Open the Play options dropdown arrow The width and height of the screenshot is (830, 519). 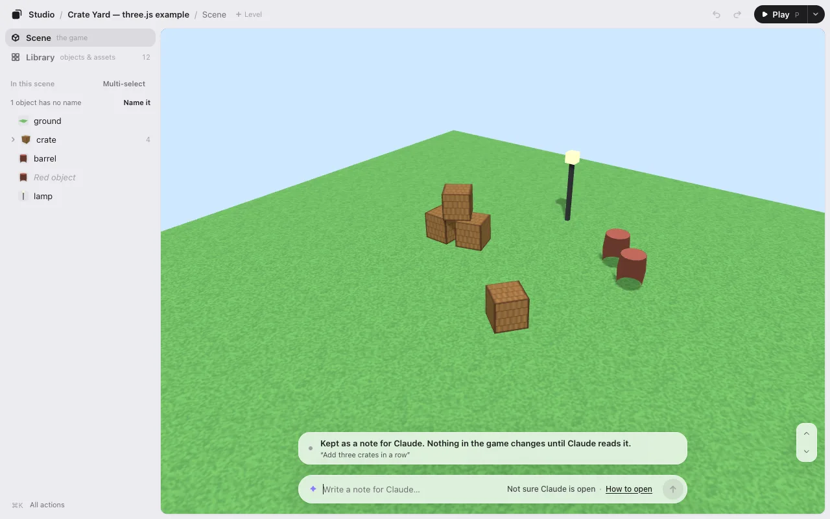(816, 14)
